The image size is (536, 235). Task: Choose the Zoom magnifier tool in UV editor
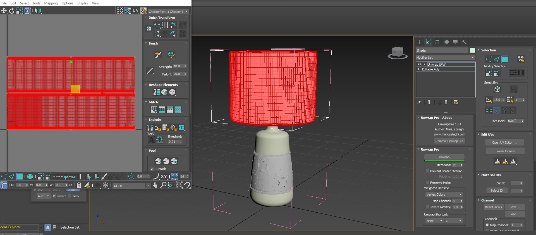point(163,185)
